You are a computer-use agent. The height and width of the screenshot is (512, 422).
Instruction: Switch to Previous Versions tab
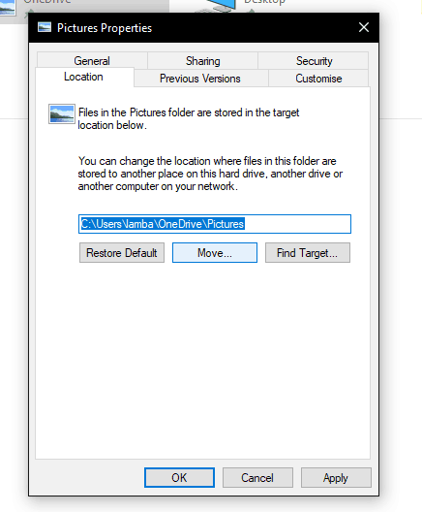200,79
